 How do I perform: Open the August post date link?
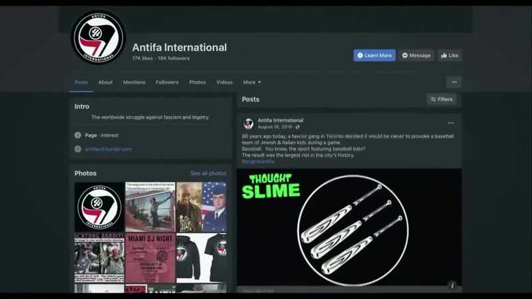coord(275,127)
